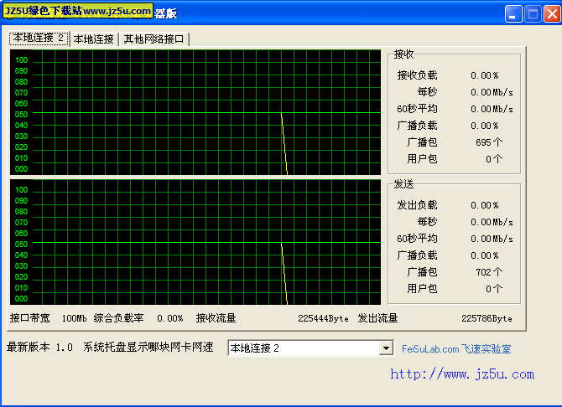Select the 225786Byte sent traffic value
The height and width of the screenshot is (407, 562).
point(487,318)
